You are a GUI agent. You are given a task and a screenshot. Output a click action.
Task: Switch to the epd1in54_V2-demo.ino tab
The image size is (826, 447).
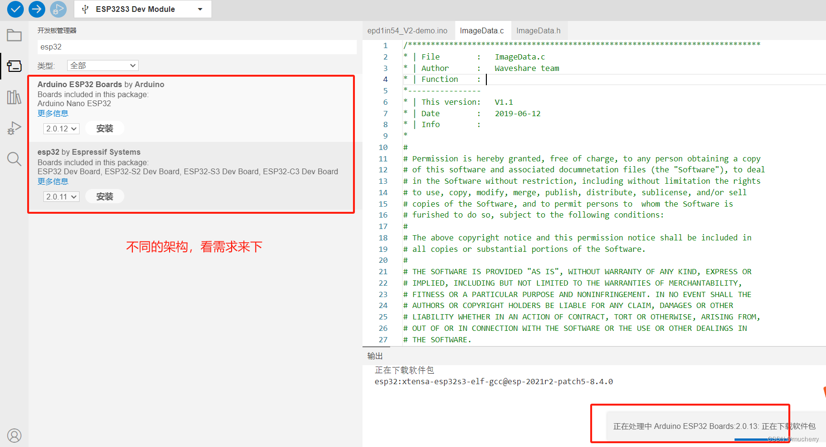[x=407, y=30]
